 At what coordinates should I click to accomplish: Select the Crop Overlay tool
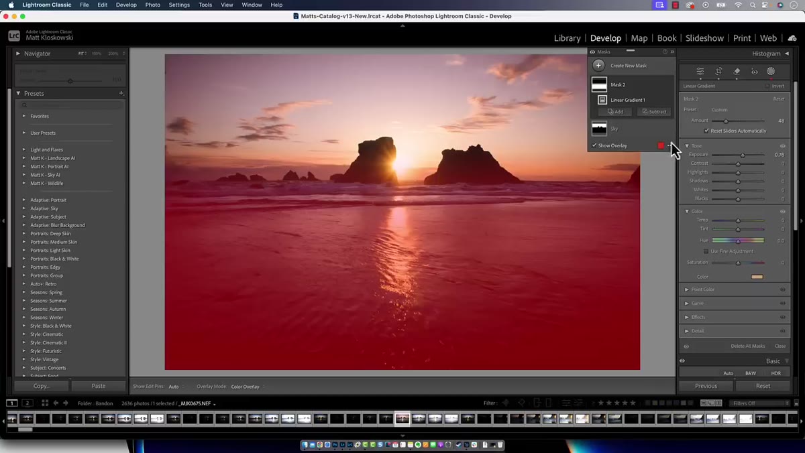[x=718, y=72]
